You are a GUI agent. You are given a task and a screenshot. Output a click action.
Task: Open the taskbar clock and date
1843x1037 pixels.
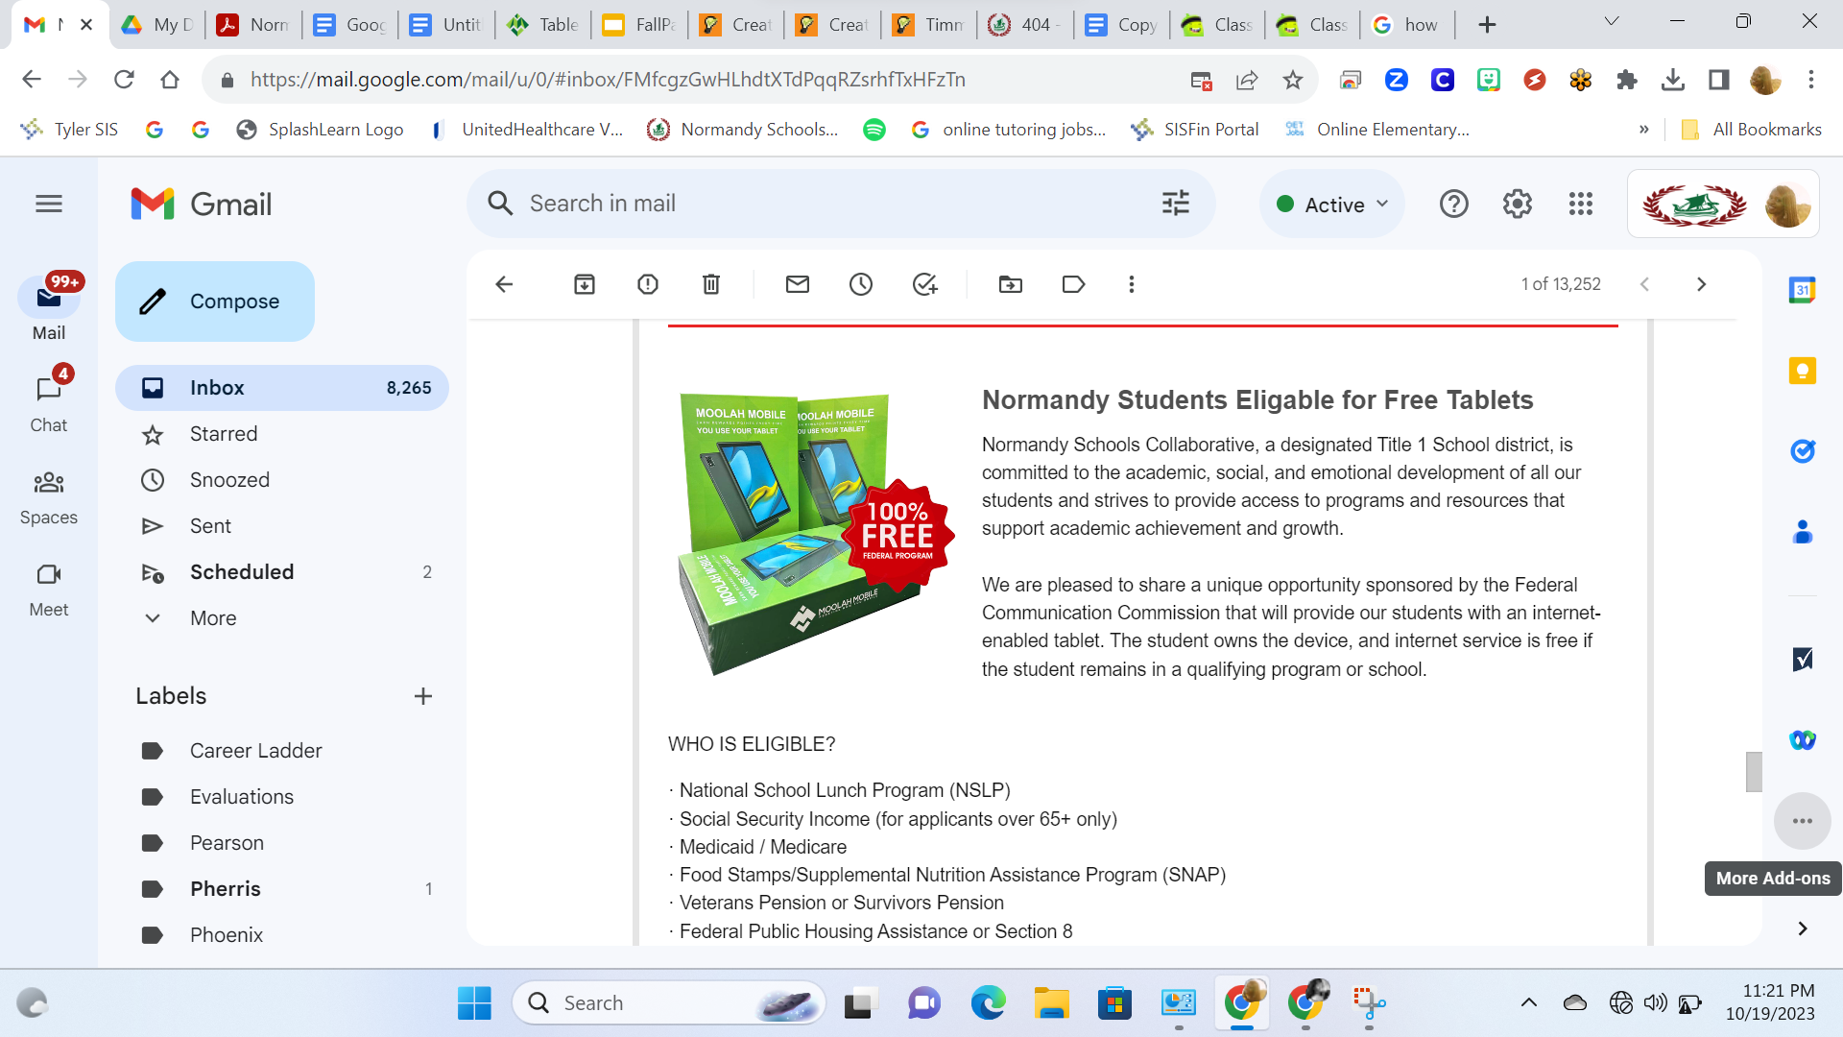(1769, 1002)
